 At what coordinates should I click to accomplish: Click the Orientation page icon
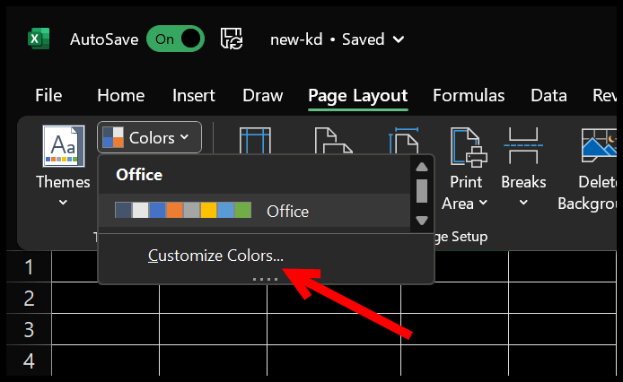(x=333, y=140)
